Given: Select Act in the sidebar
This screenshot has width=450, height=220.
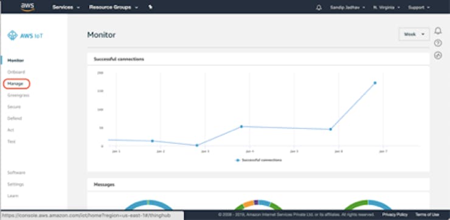Looking at the screenshot, I should (10, 130).
